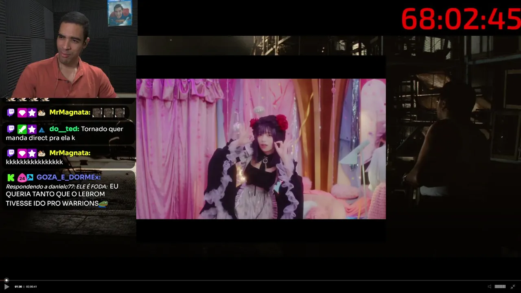
Task: Select the text "manda direct pra ela k"
Action: 40,138
